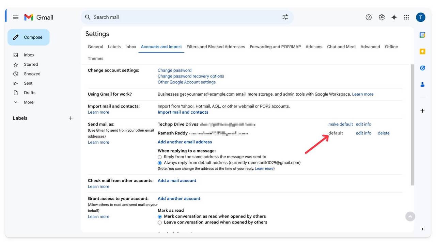Screen dimensions: 436x245
Task: Make Techpp Drive Drives default
Action: (x=341, y=124)
